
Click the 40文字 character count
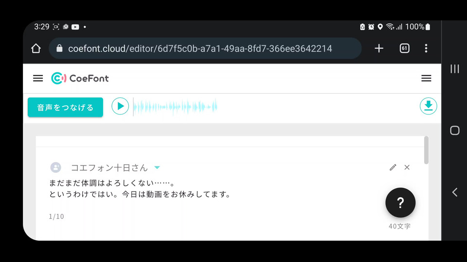coord(400,227)
